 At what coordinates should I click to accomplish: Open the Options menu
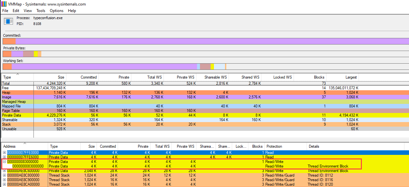[x=57, y=10]
